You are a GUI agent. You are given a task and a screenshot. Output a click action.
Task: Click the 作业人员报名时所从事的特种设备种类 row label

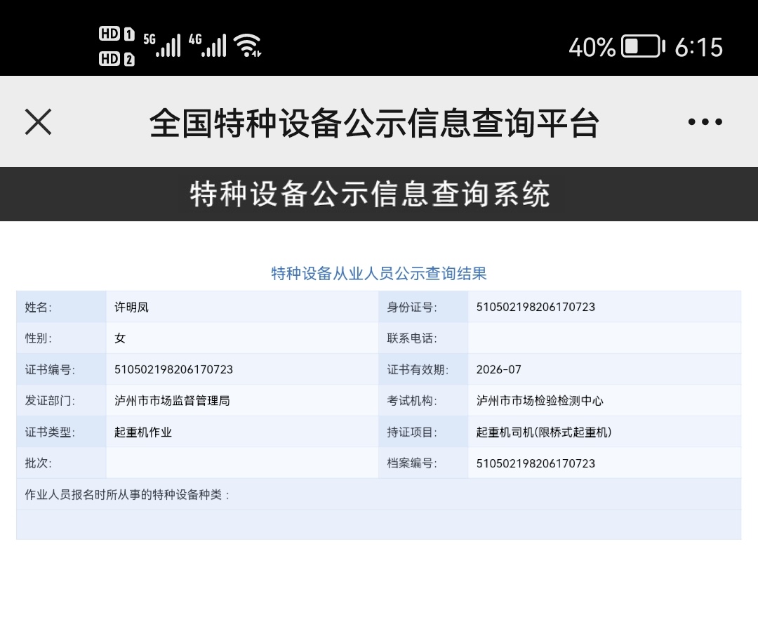pos(127,494)
